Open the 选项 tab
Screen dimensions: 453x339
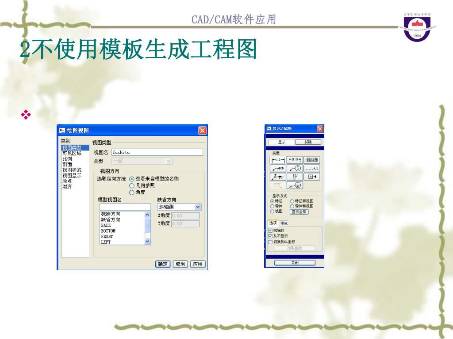point(273,223)
